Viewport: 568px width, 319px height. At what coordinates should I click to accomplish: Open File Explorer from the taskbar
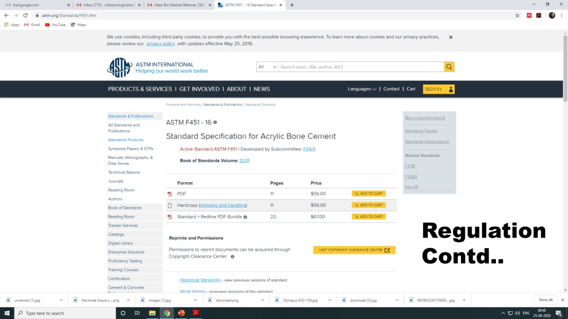pos(152,313)
